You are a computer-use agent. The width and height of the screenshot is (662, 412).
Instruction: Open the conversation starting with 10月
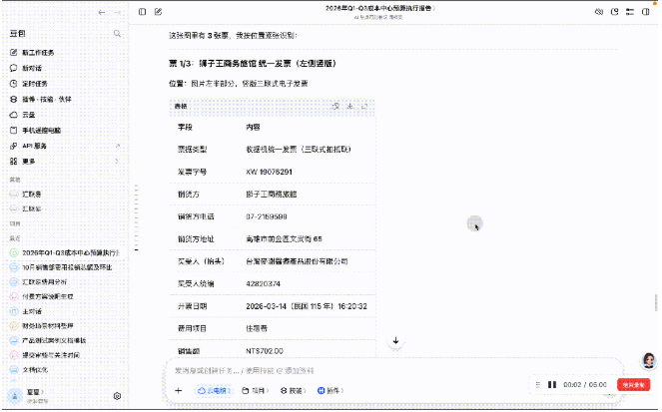(67, 267)
